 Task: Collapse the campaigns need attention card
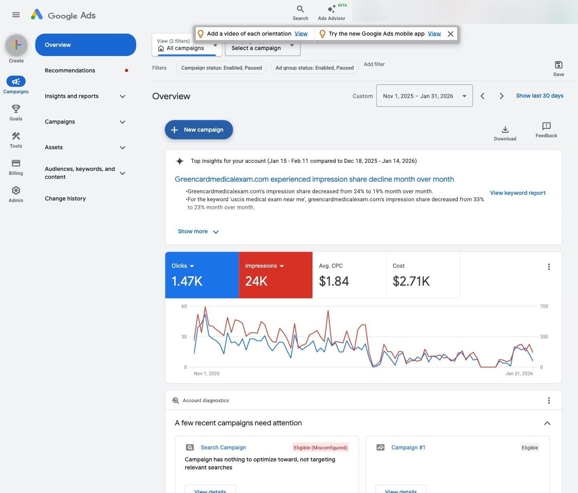(547, 423)
